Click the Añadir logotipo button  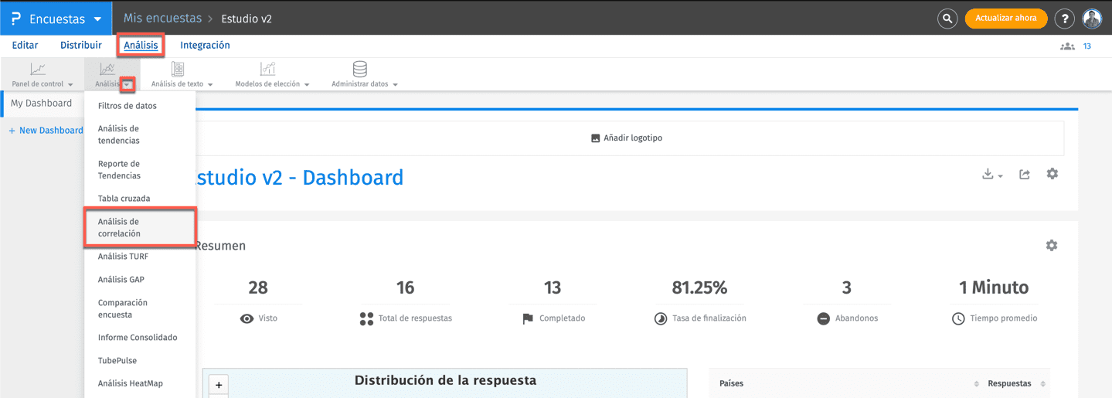[627, 138]
